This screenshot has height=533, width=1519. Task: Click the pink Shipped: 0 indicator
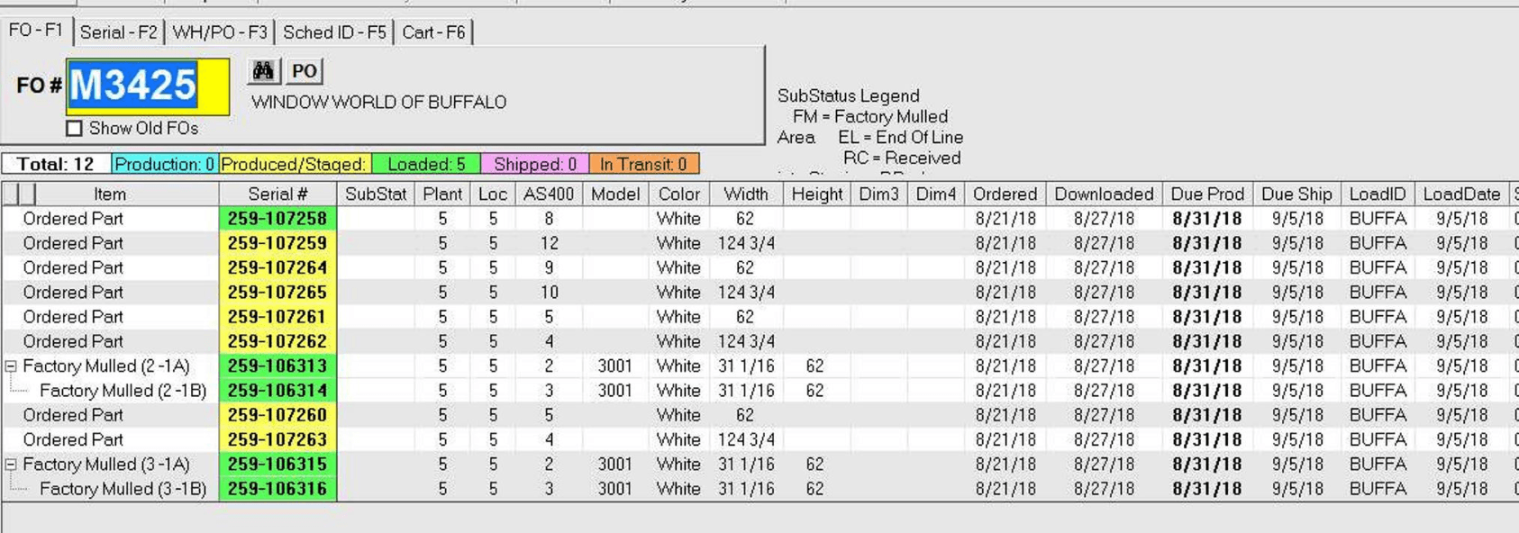(534, 164)
